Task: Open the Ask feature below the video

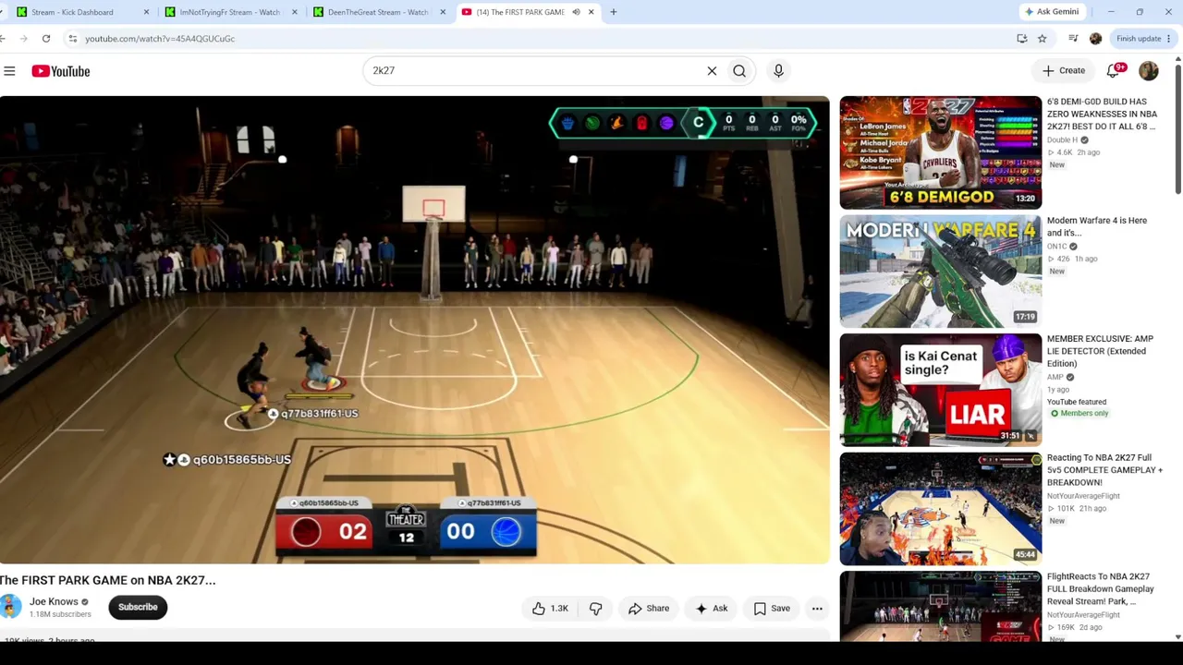Action: coord(712,609)
